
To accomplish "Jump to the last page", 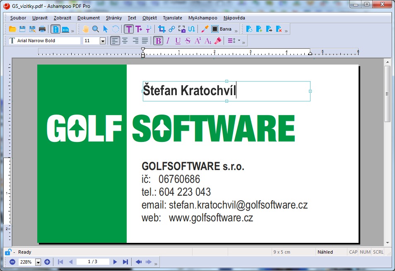I will point(125,261).
